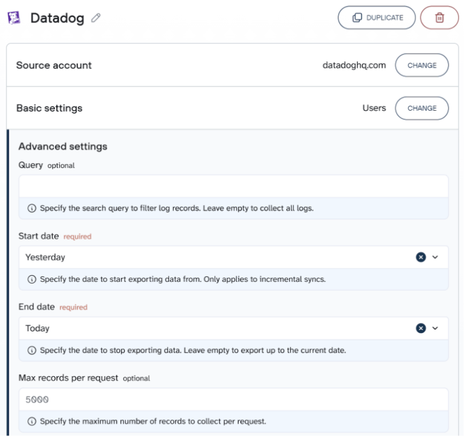Change the Source account
This screenshot has height=442, width=465.
point(421,65)
